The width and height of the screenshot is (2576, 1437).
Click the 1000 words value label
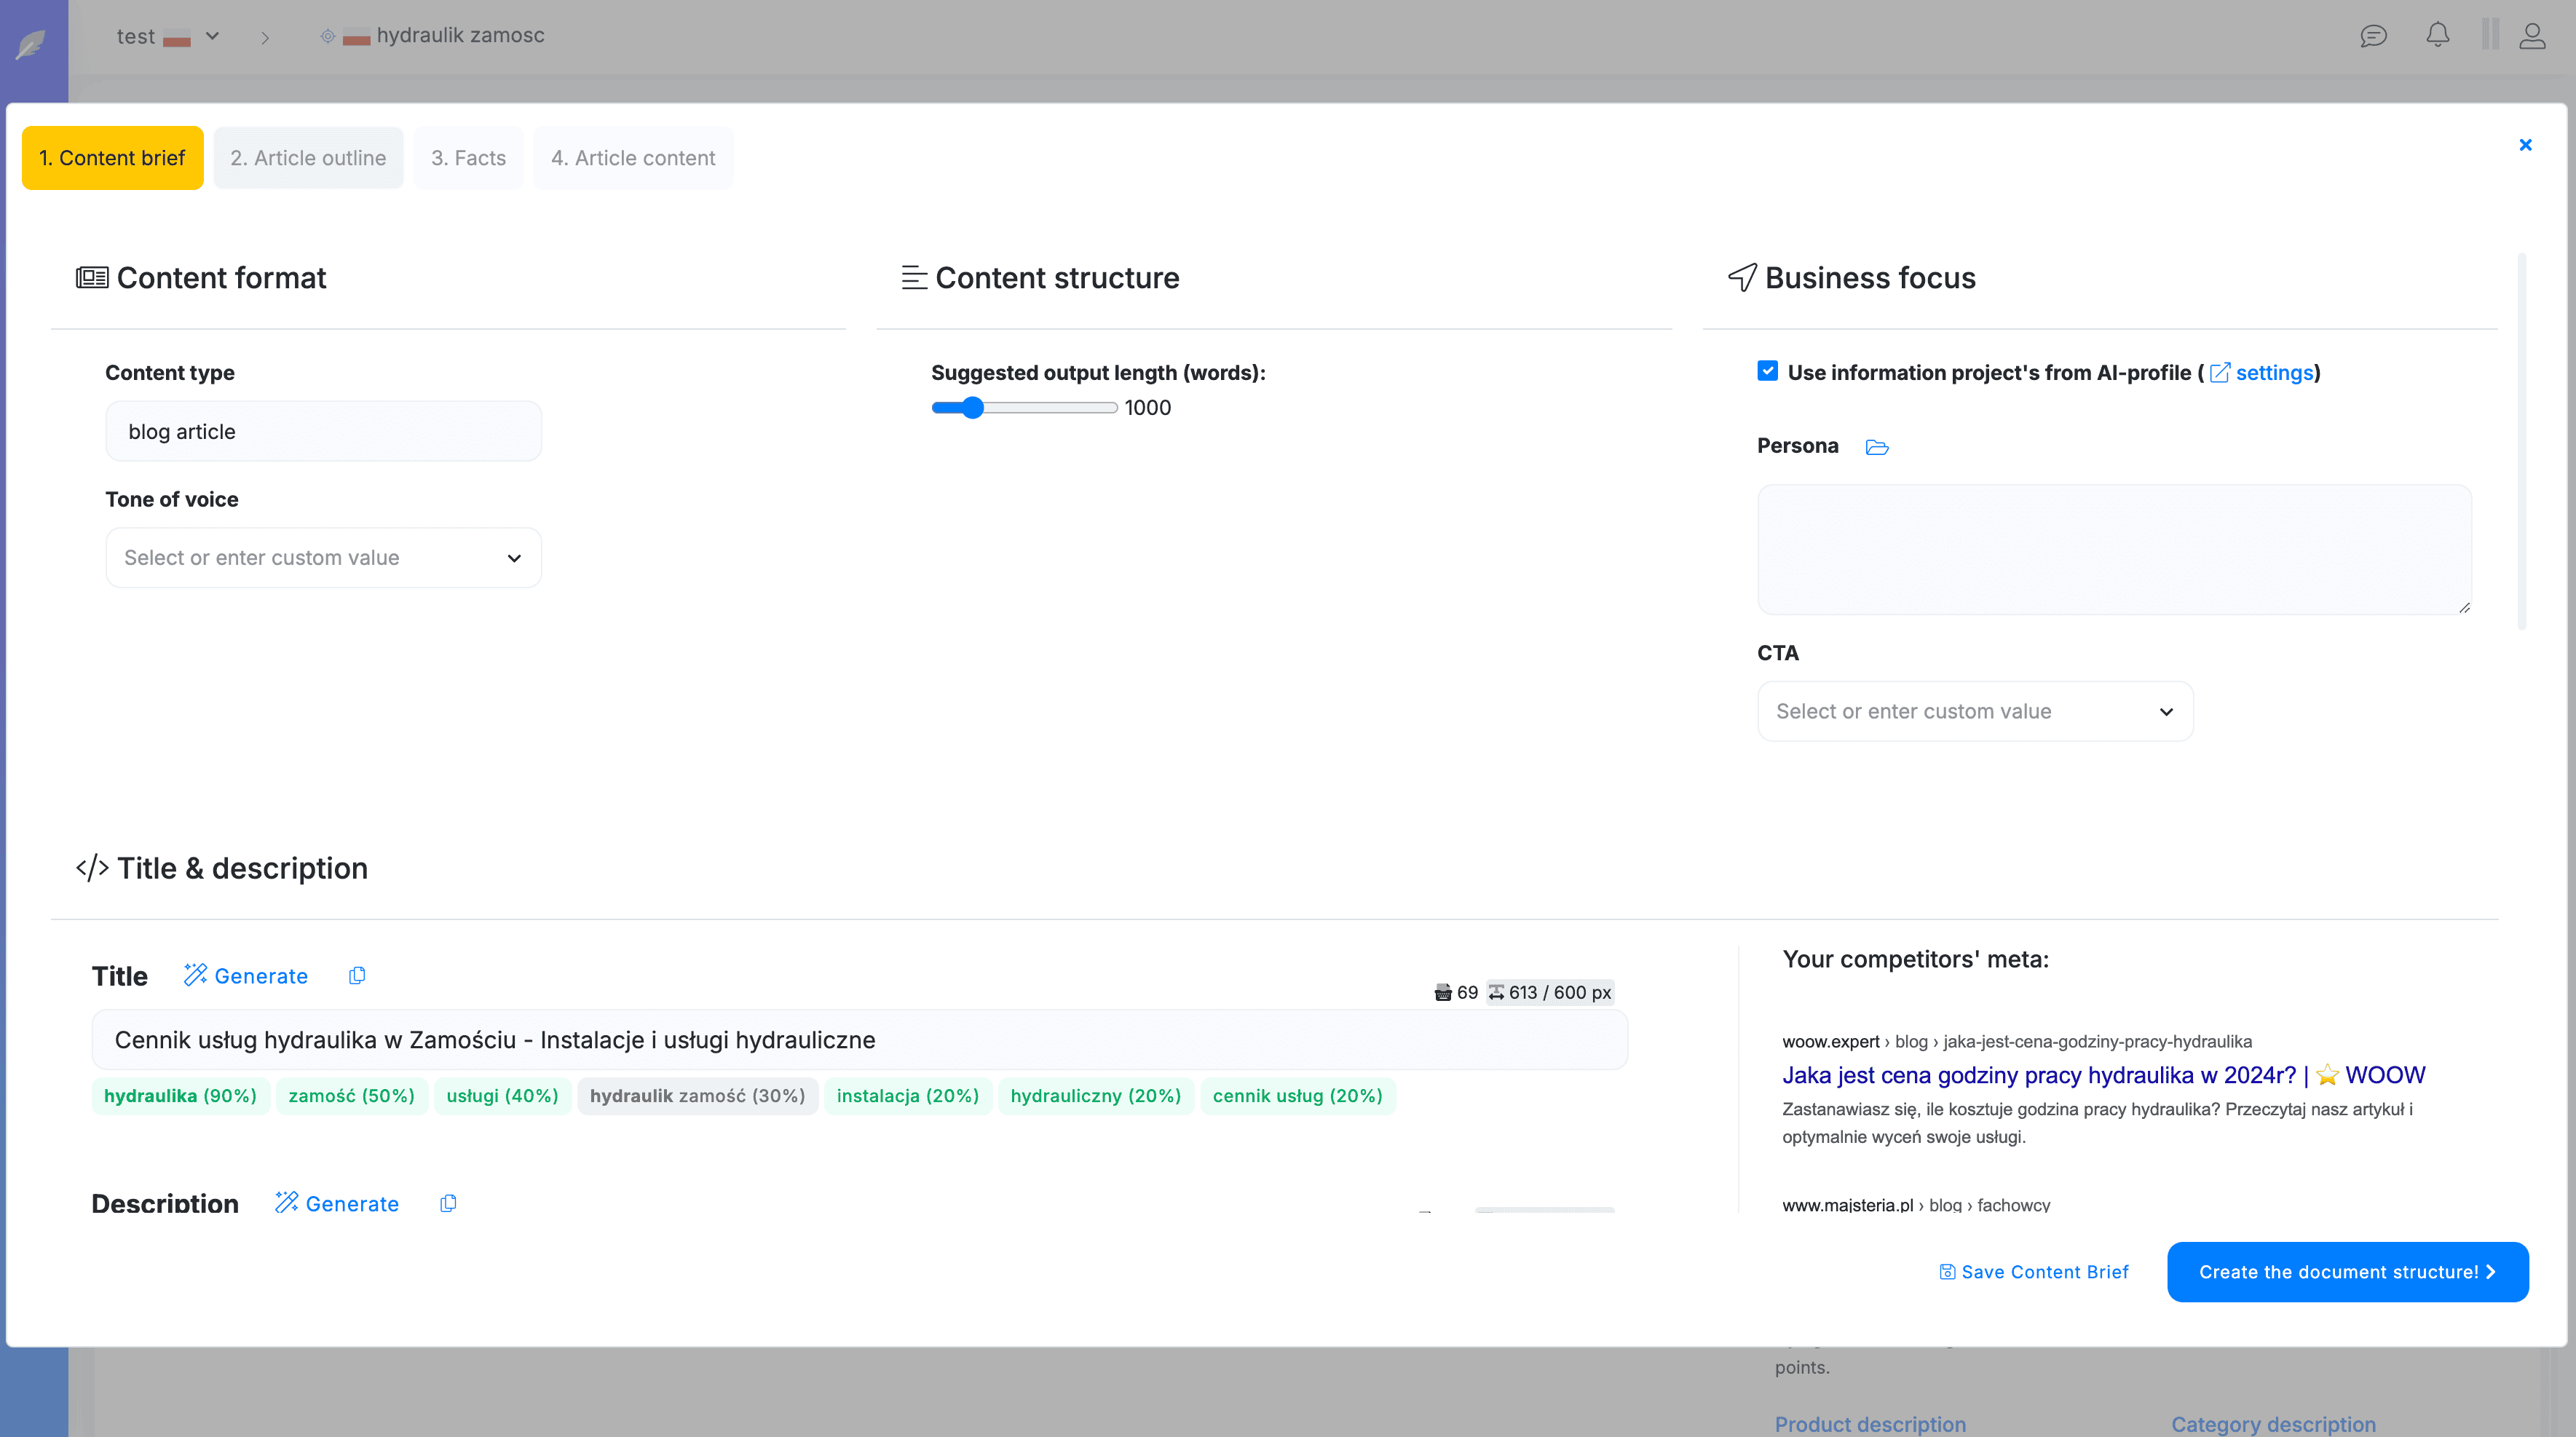point(1147,408)
